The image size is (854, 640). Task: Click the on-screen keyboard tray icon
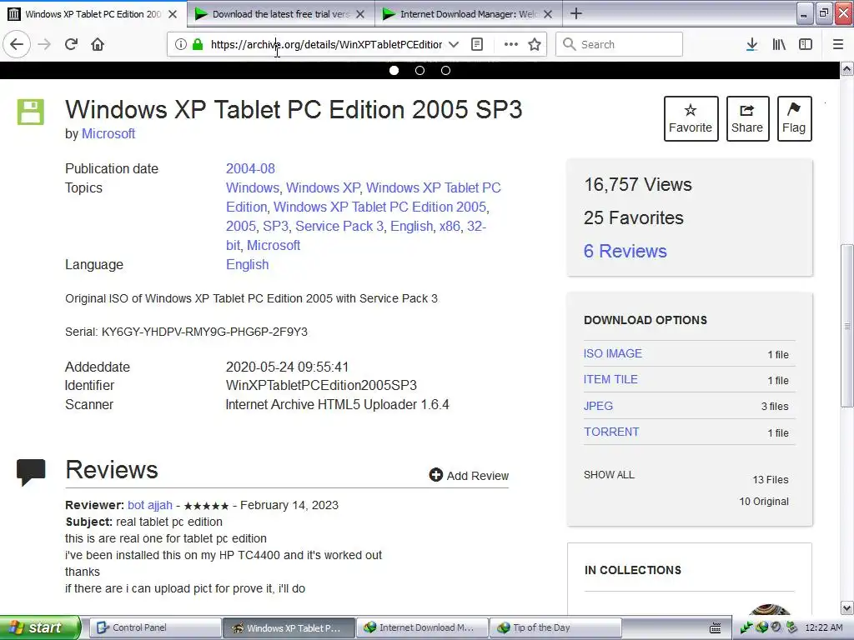(715, 628)
